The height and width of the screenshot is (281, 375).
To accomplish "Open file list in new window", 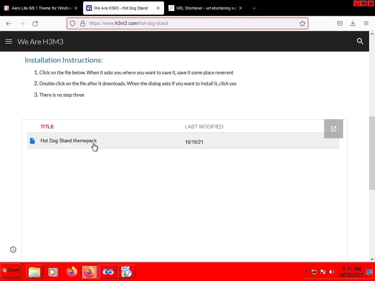I will (333, 129).
